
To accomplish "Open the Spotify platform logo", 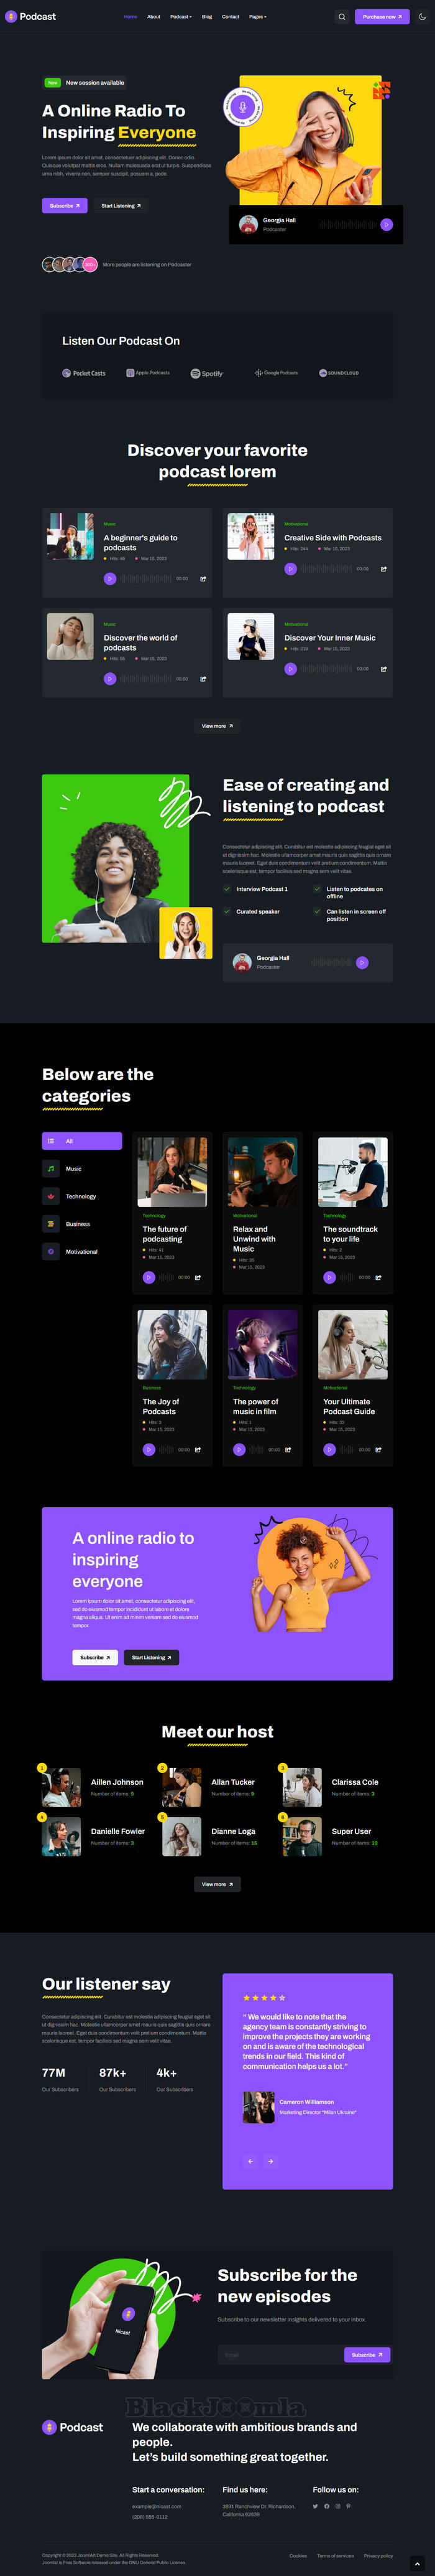I will [x=206, y=373].
